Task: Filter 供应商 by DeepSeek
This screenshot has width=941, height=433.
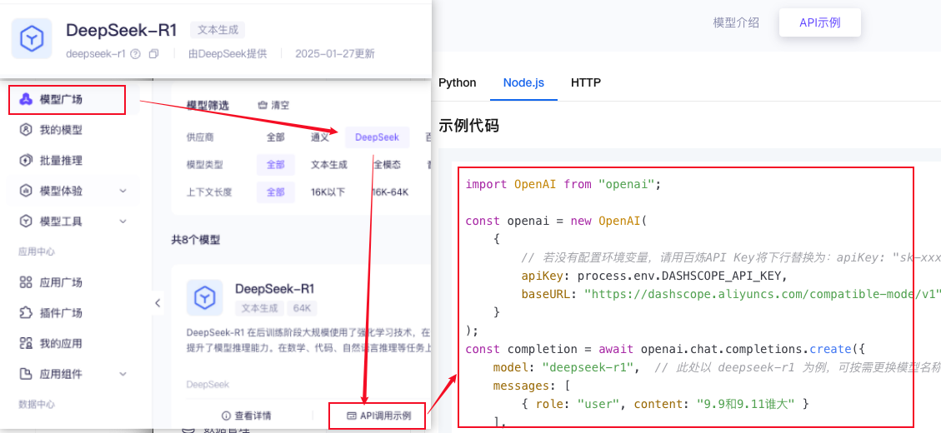Action: pyautogui.click(x=377, y=137)
